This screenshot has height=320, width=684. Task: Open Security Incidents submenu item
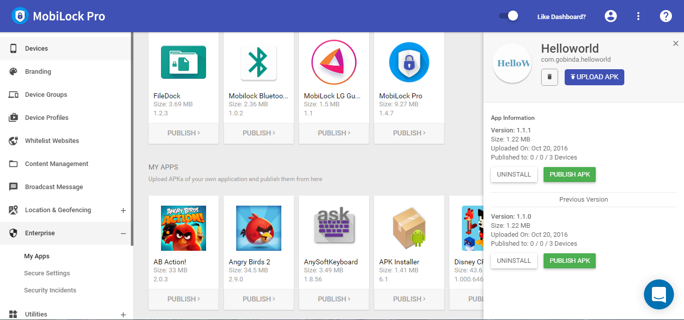(50, 290)
